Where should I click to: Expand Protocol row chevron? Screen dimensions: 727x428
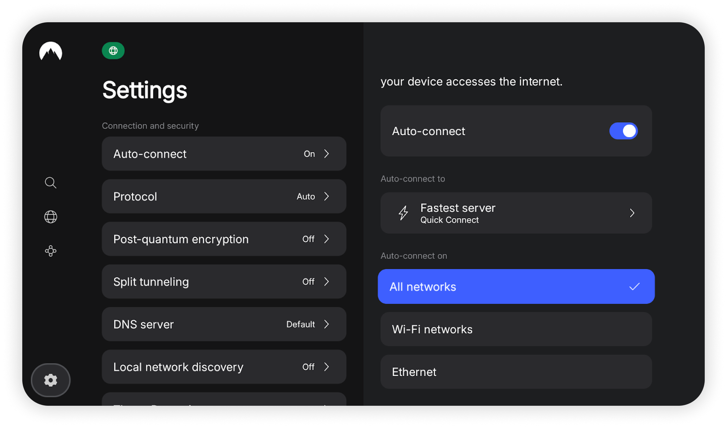tap(326, 196)
